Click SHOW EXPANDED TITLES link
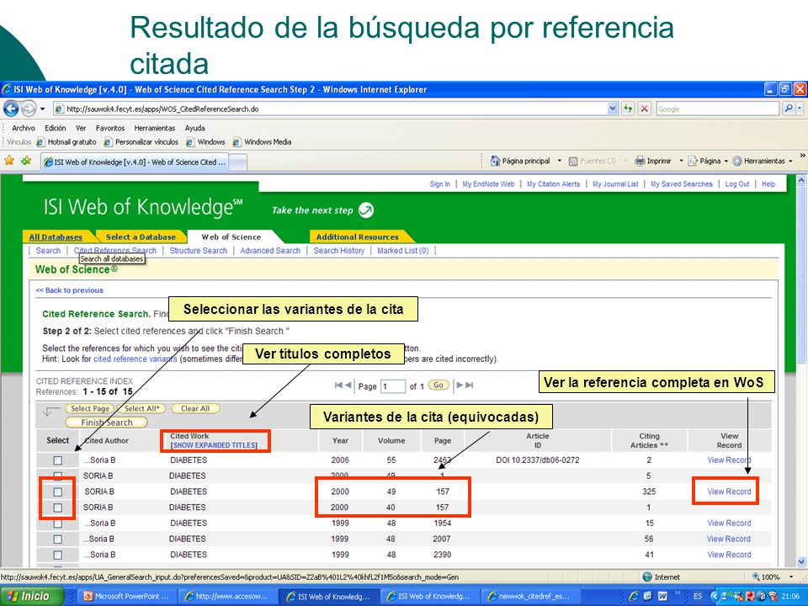This screenshot has height=606, width=808. pyautogui.click(x=214, y=445)
